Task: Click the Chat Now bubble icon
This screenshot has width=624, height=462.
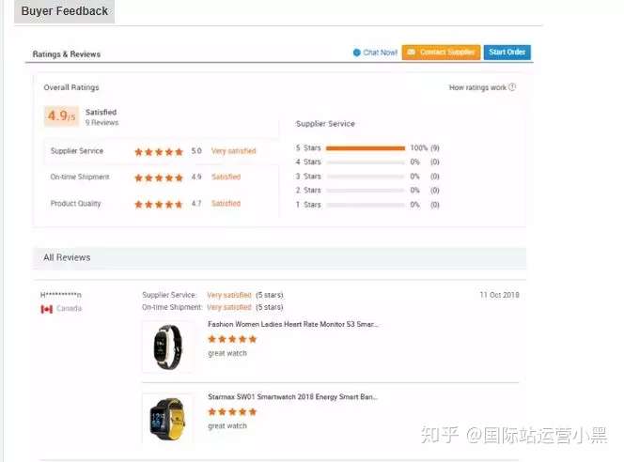Action: click(356, 53)
